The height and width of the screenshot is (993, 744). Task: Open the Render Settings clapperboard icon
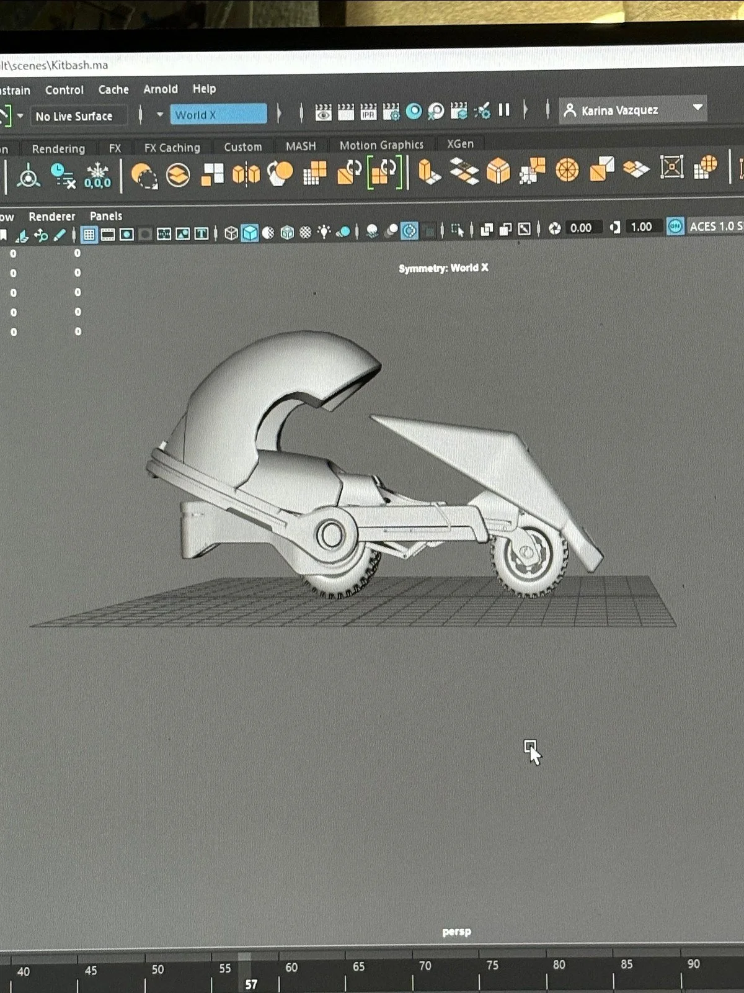(391, 112)
